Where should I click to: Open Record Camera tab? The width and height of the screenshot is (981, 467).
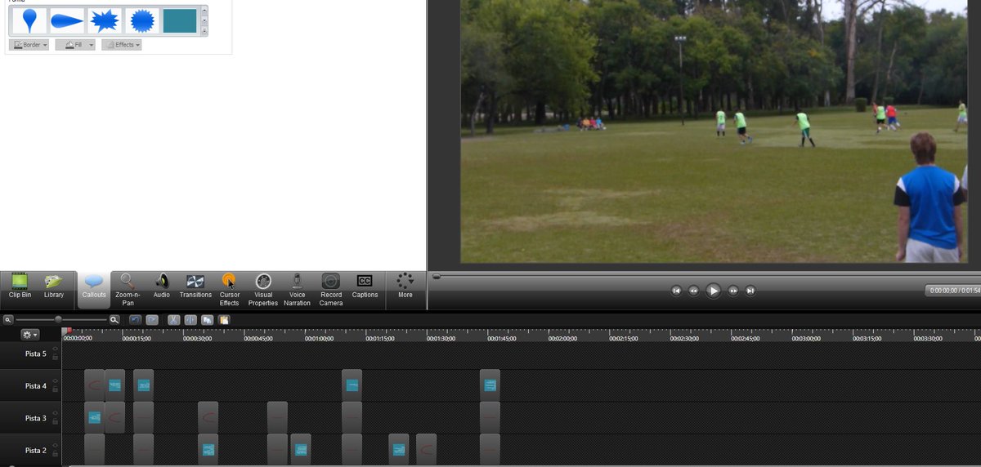[x=331, y=289]
